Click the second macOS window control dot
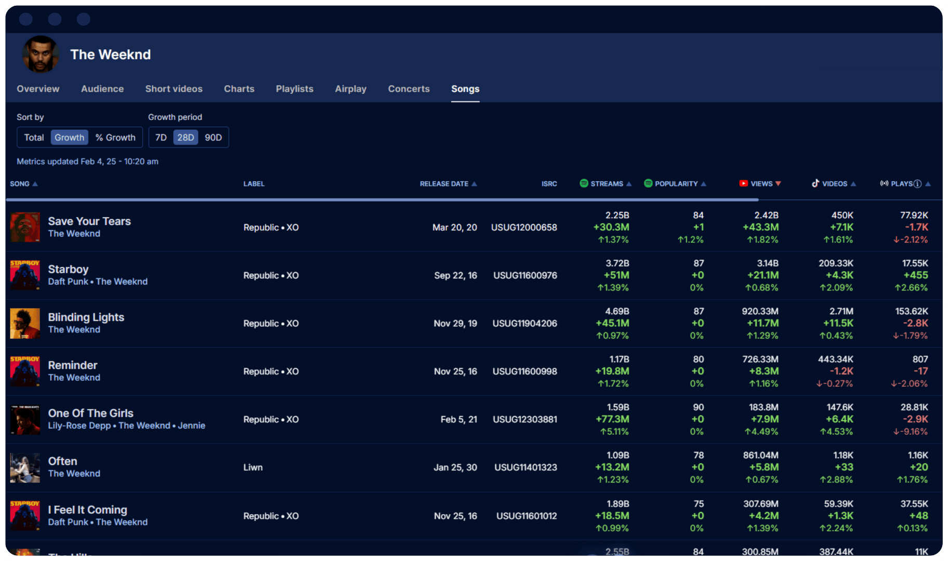The width and height of the screenshot is (948, 561). (x=55, y=19)
